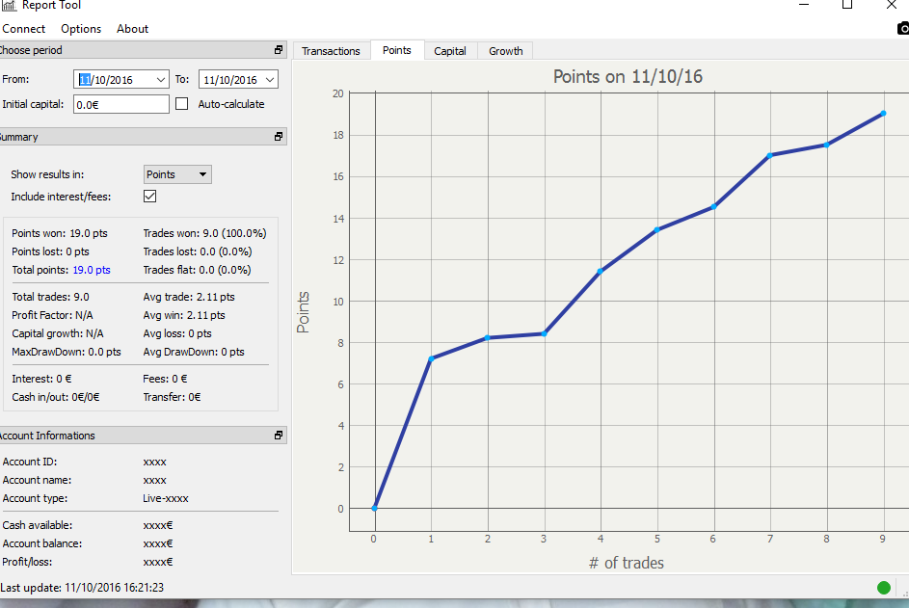
Task: Click the Choose period panel header
Action: [x=144, y=50]
